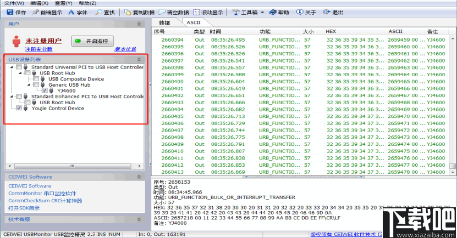Click USB icon next to Generic USB Hub
457x238 pixels.
[42, 84]
